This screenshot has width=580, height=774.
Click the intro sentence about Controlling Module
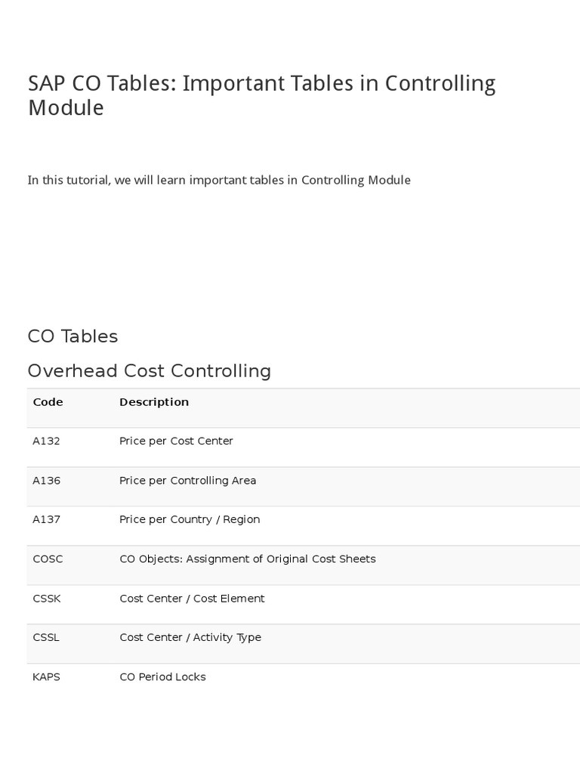tap(219, 180)
